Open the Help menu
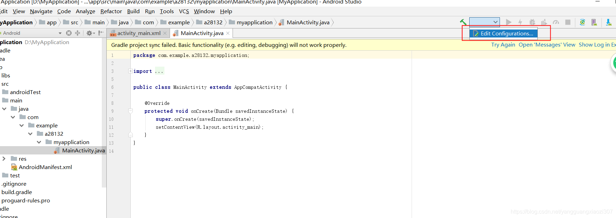616x218 pixels. pos(226,11)
